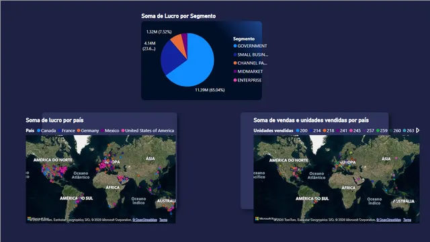Select 260 units sold legend entry
Image resolution: width=430 pixels, height=242 pixels.
(x=395, y=130)
